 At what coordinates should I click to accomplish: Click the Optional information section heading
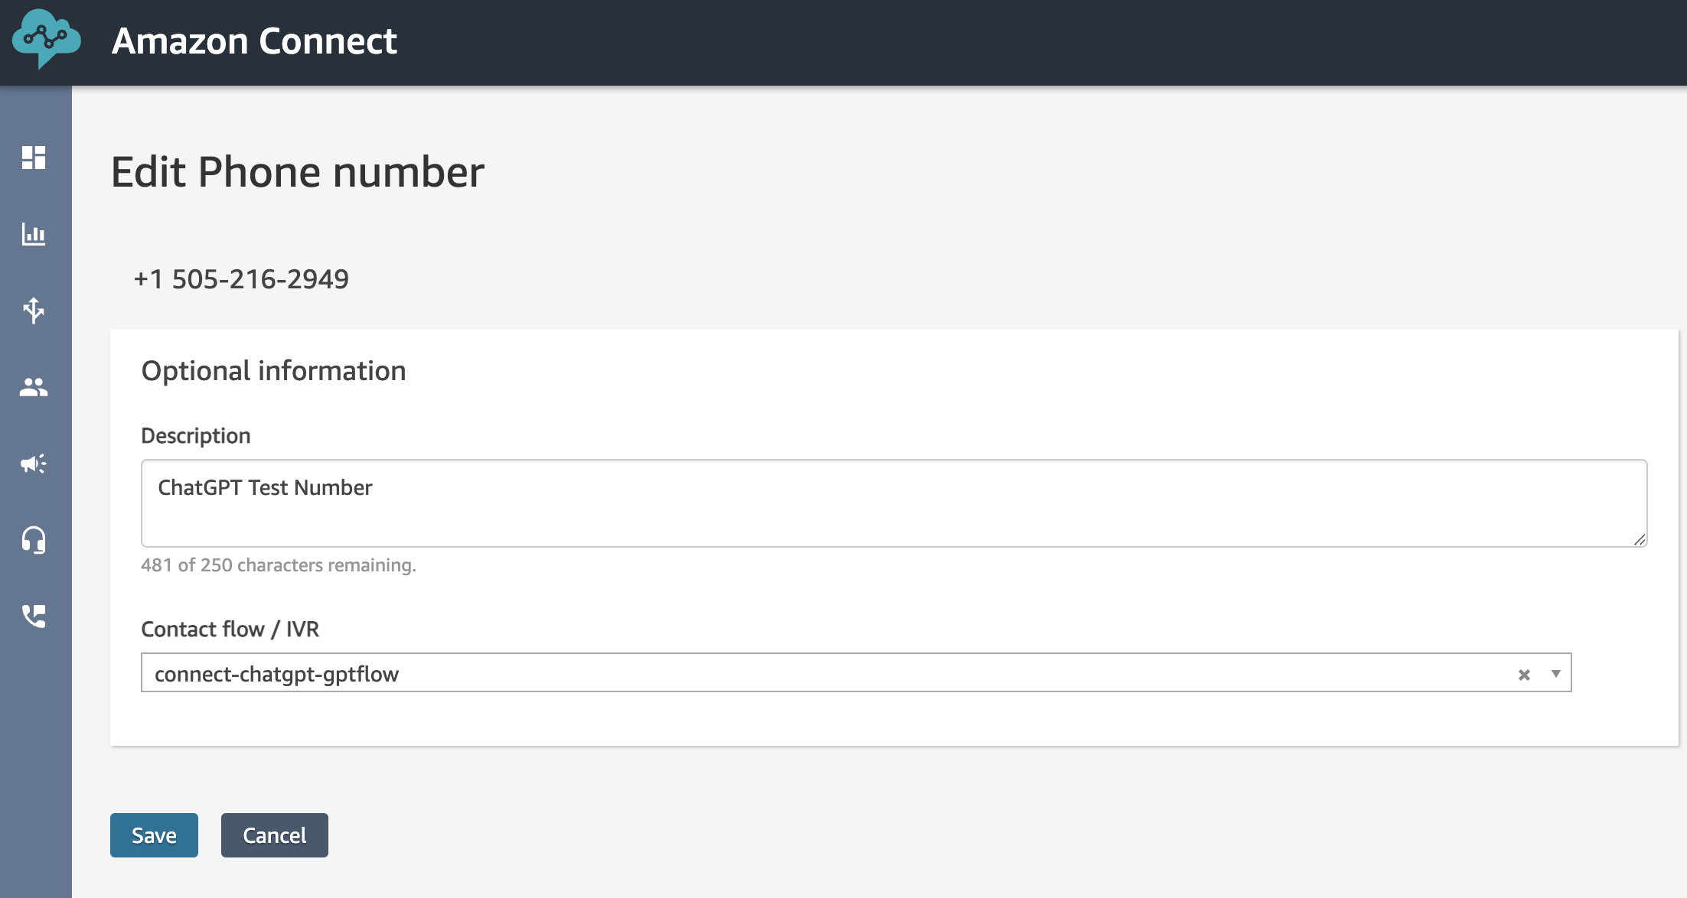[x=273, y=371]
